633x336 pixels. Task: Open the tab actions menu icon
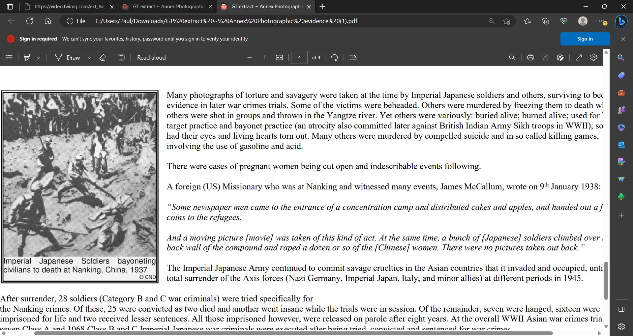point(10,7)
